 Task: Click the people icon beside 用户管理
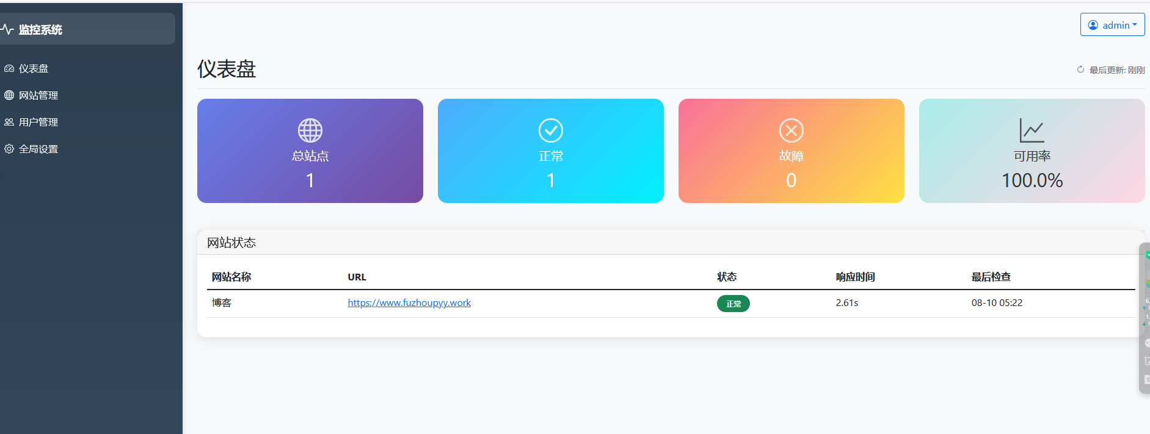pyautogui.click(x=9, y=122)
